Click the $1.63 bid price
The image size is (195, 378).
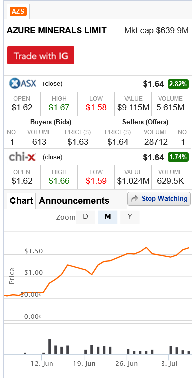tap(78, 142)
